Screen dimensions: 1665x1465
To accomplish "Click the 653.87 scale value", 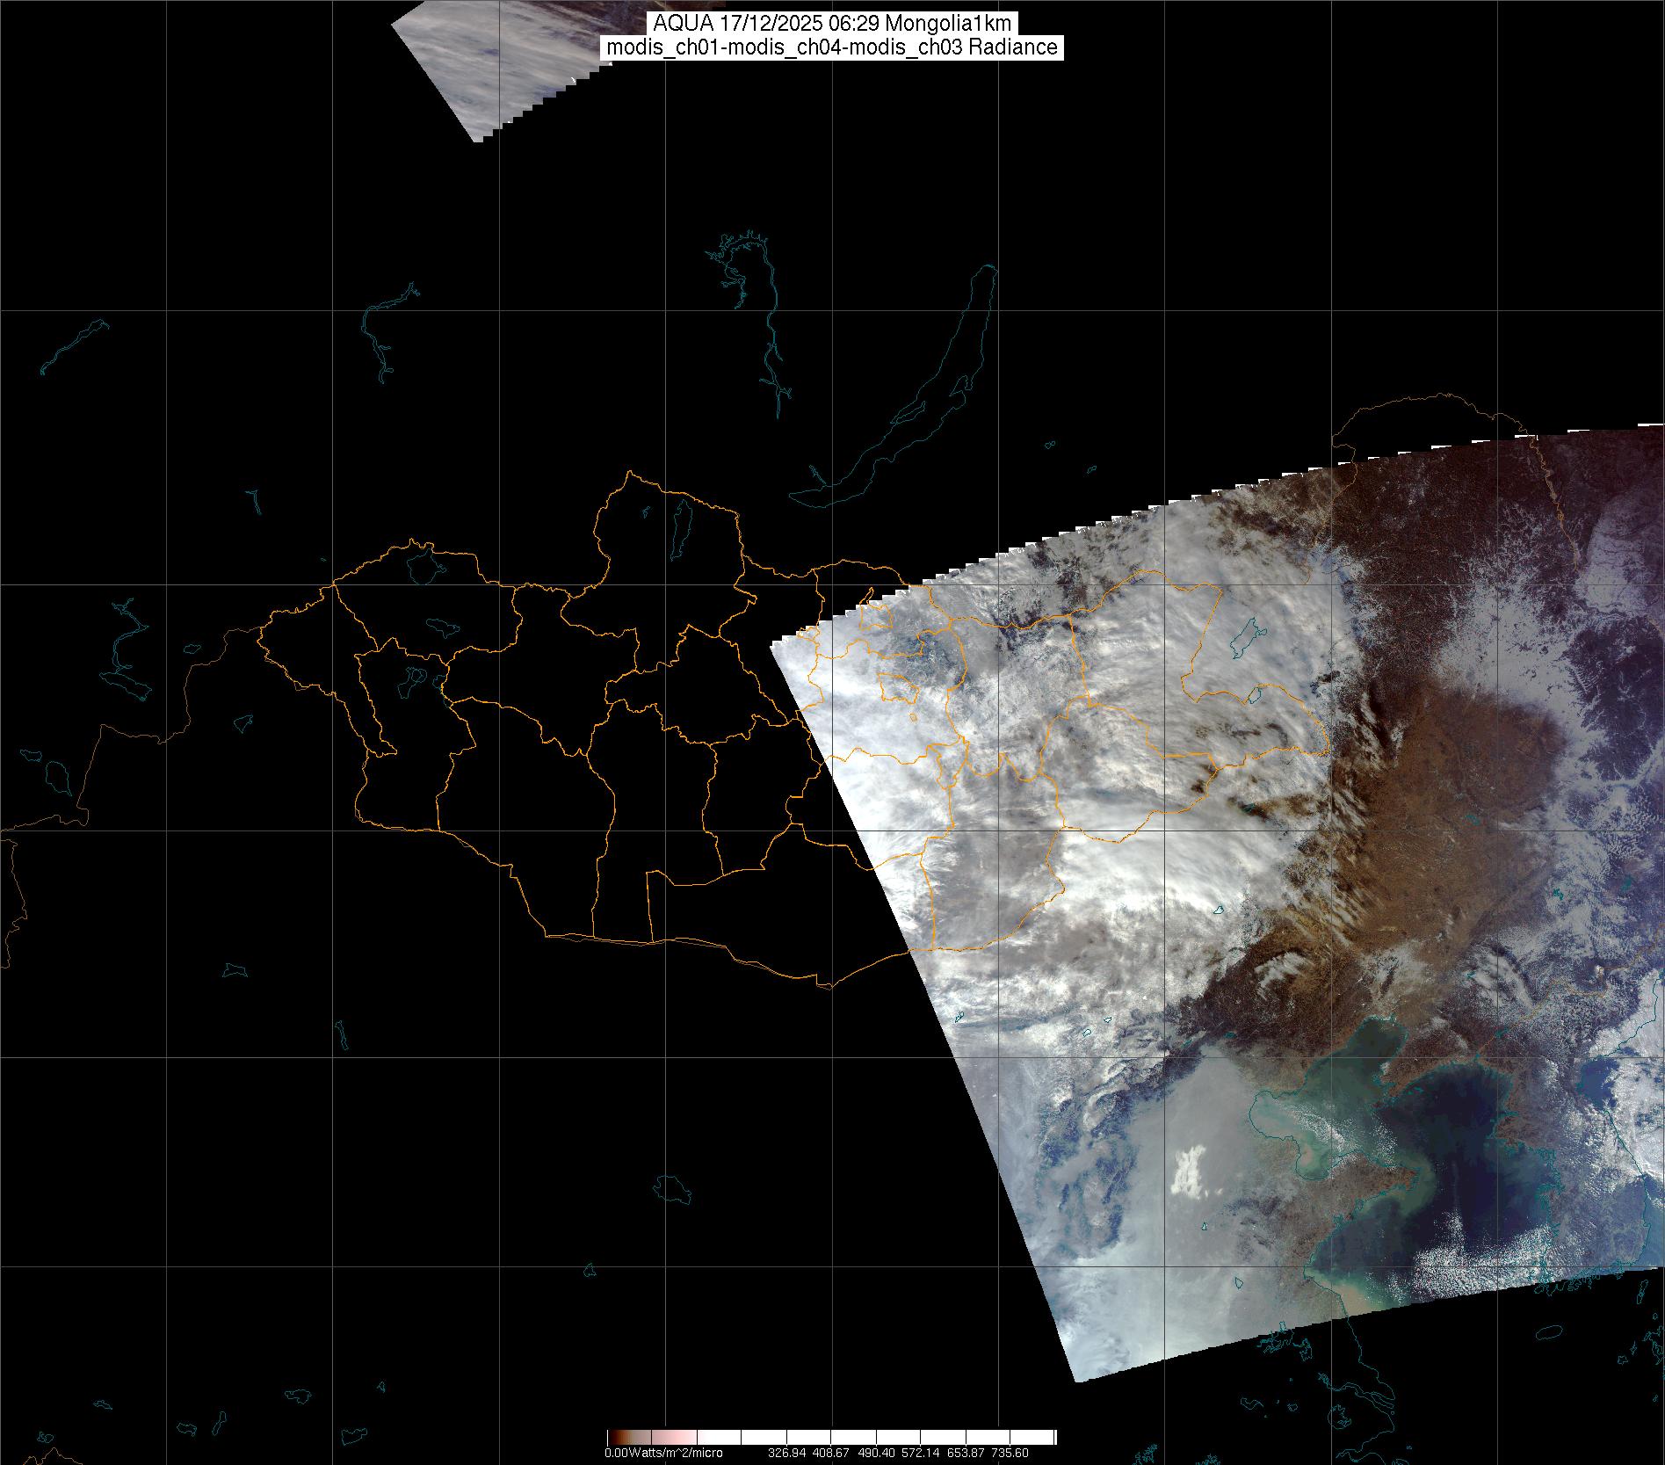I will 965,1453.
